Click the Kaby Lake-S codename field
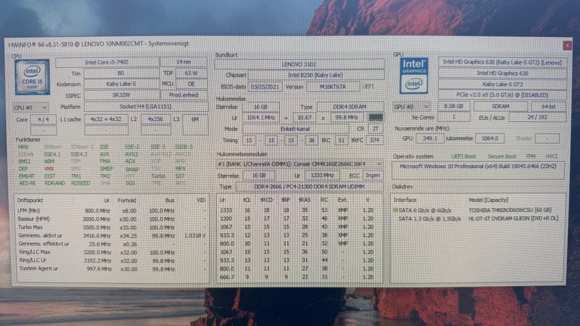 (121, 84)
